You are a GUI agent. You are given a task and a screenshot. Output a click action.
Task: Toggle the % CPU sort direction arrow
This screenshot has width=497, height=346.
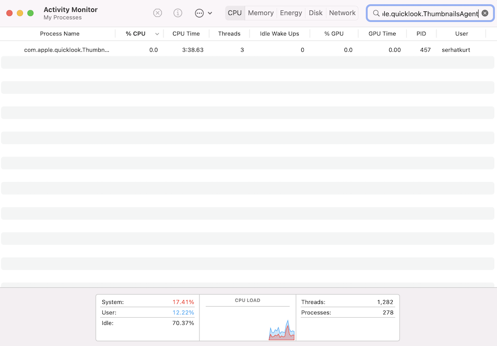[x=157, y=34]
